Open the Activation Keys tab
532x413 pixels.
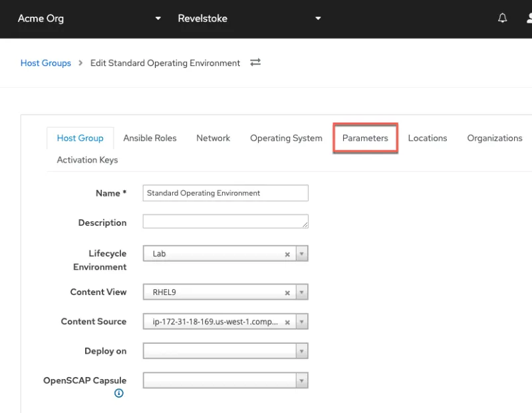[87, 160]
